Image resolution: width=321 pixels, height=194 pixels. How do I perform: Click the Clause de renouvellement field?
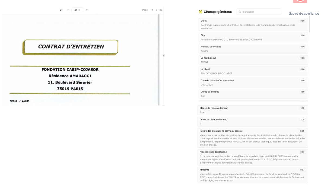click(252, 110)
